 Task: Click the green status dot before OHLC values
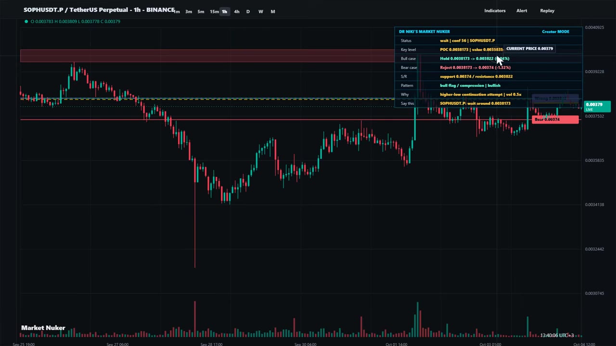point(26,22)
